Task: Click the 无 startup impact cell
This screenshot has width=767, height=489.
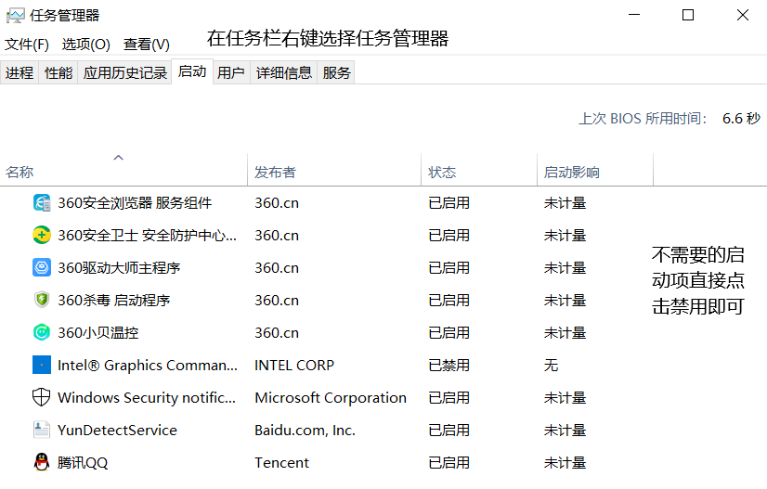Action: pos(551,366)
